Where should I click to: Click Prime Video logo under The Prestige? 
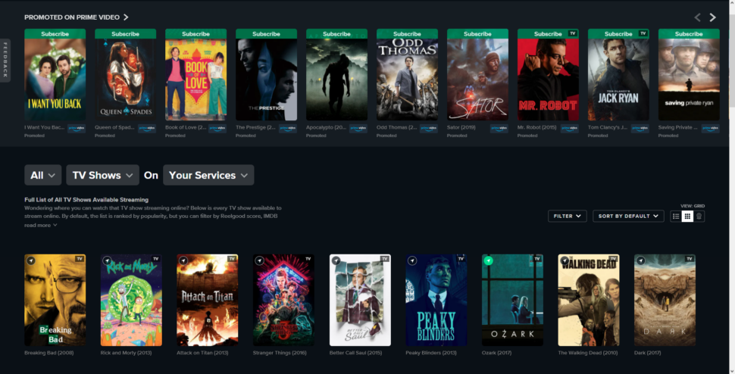[288, 128]
